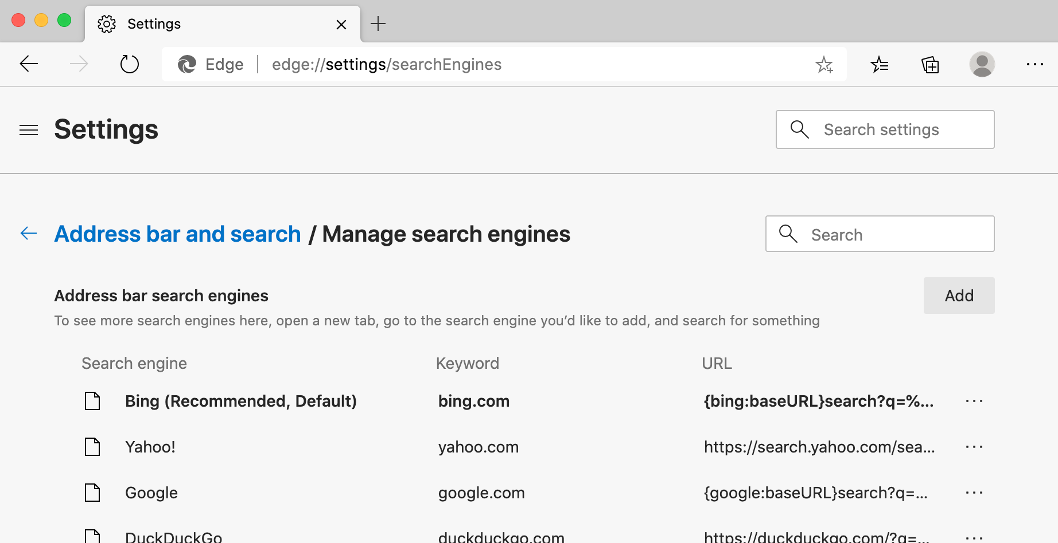Image resolution: width=1058 pixels, height=543 pixels.
Task: Click inside the Search settings field
Action: point(885,129)
